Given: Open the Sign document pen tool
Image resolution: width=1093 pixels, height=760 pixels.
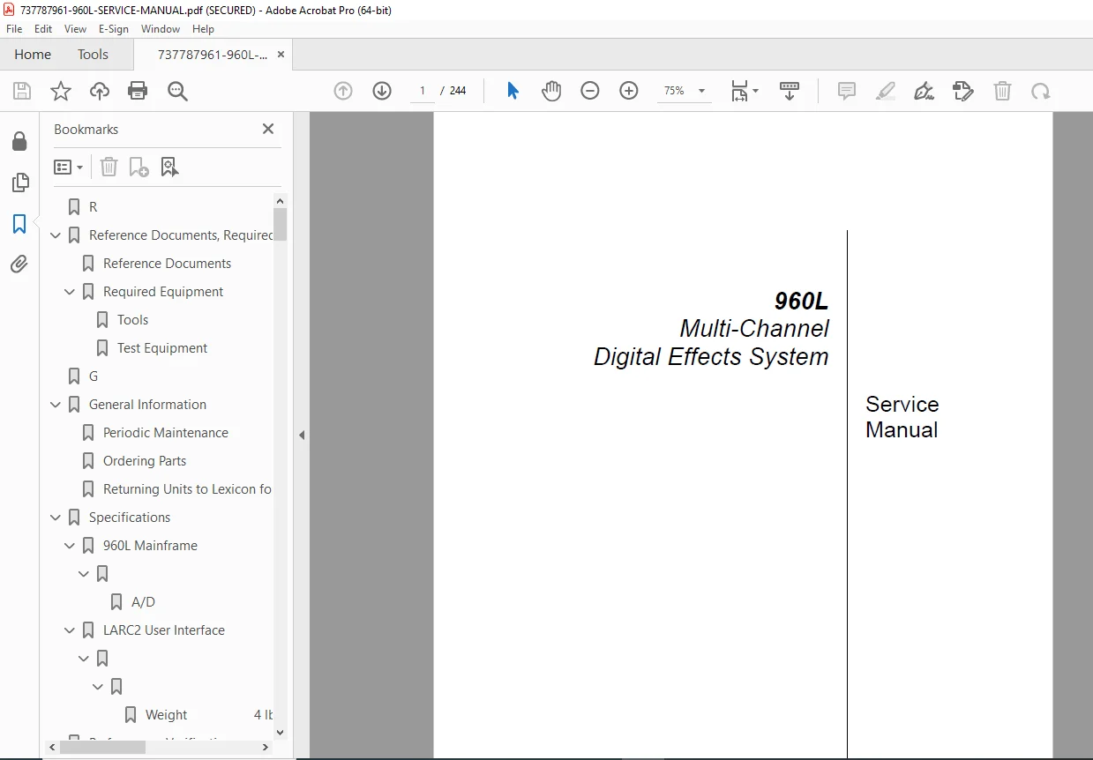Looking at the screenshot, I should click(x=925, y=91).
